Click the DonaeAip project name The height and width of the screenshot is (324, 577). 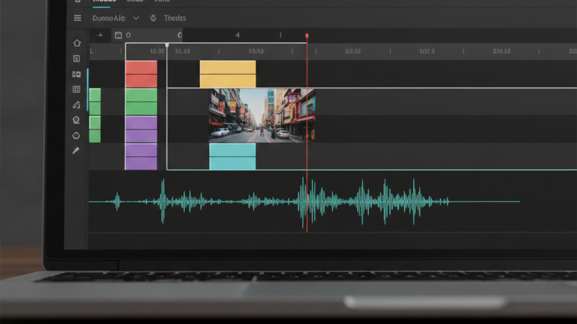click(108, 18)
